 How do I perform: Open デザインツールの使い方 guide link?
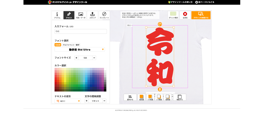(180, 2)
